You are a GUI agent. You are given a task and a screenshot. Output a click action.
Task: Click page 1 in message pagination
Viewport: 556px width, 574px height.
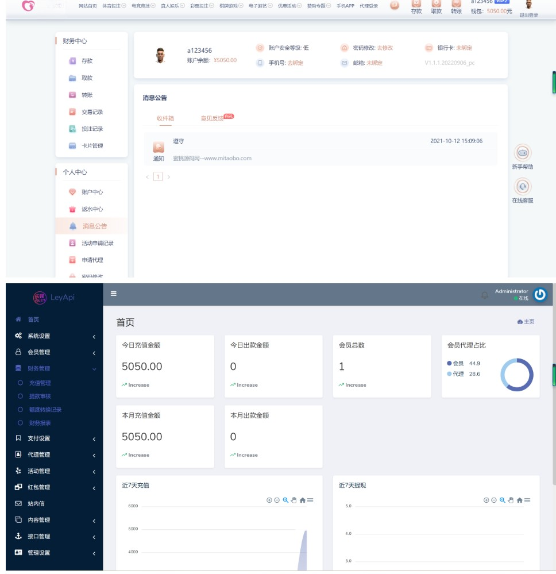pyautogui.click(x=158, y=177)
